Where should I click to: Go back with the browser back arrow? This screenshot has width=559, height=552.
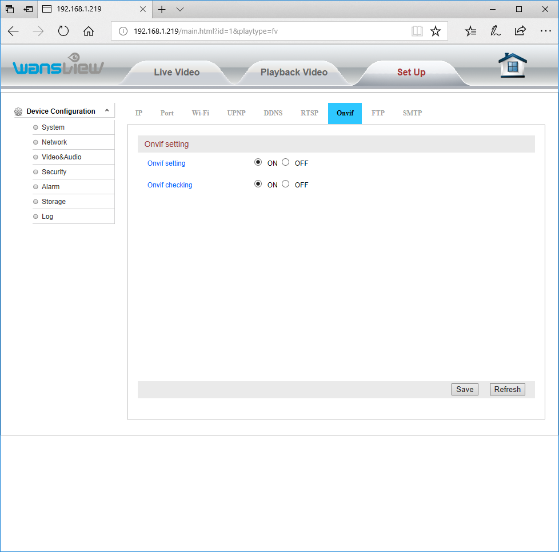[x=13, y=31]
